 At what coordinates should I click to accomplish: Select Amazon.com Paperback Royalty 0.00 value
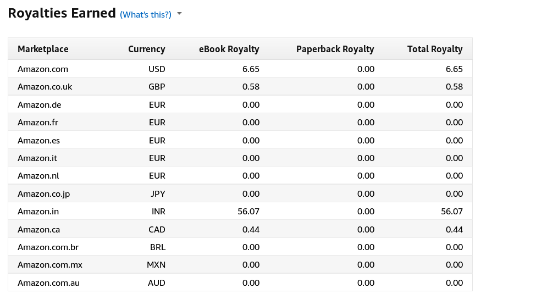[366, 69]
